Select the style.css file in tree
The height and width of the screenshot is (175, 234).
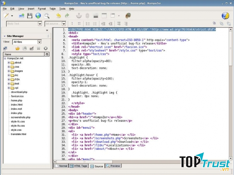(x=16, y=130)
